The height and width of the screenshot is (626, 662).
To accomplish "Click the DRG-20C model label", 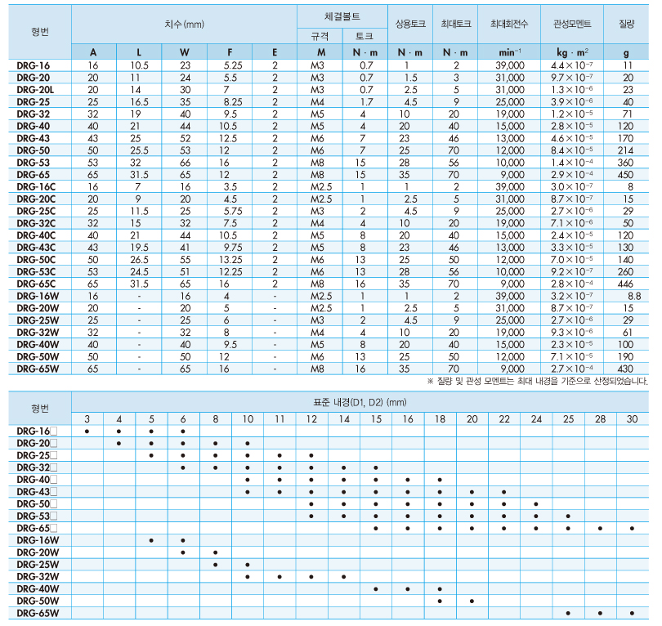I will (x=36, y=199).
